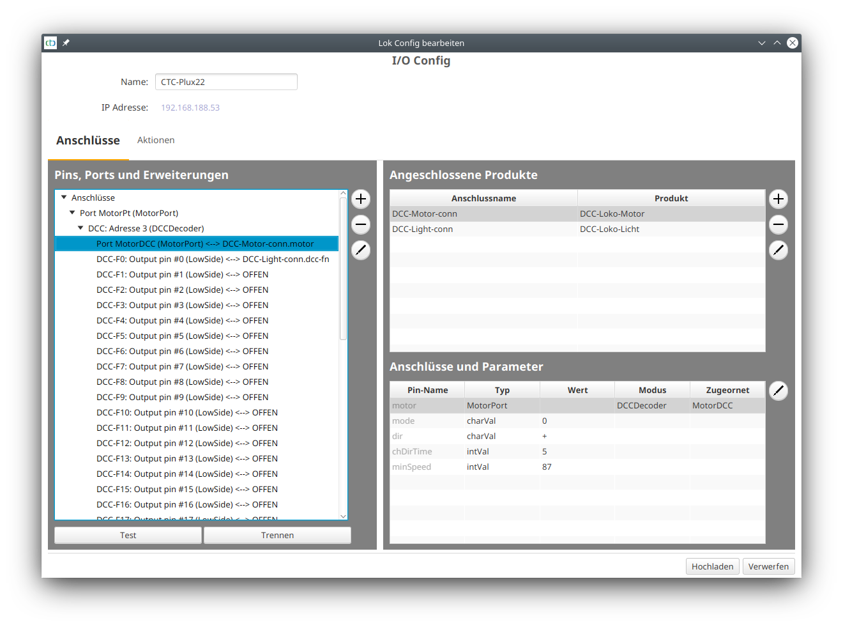Viewport: 843px width, 627px height.
Task: Click Hochladen to upload config
Action: (x=712, y=566)
